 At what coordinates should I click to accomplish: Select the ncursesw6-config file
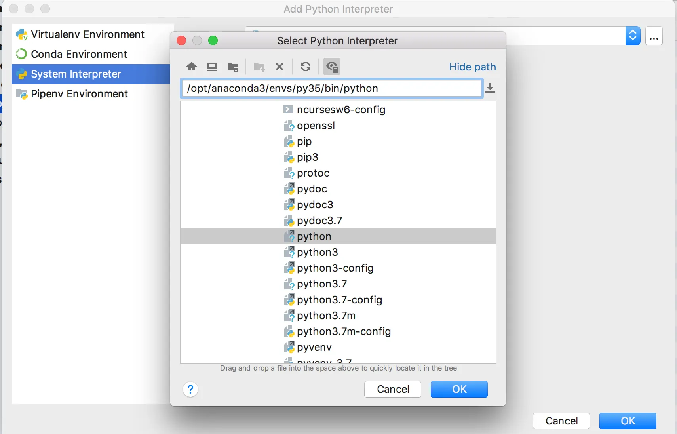pyautogui.click(x=338, y=110)
